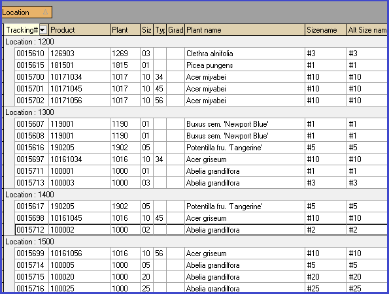Click the Siz column header
The width and height of the screenshot is (389, 294).
tap(146, 30)
